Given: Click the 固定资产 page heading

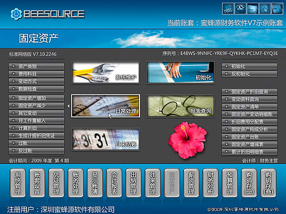Looking at the screenshot, I should coord(39,38).
